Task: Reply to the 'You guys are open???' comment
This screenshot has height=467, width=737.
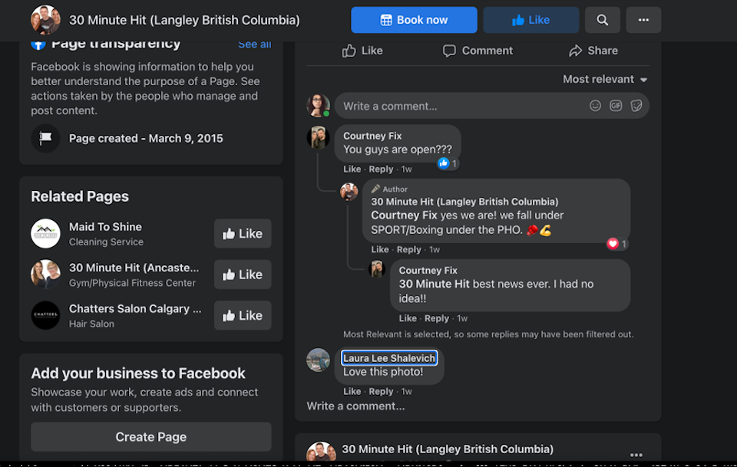Action: 381,169
